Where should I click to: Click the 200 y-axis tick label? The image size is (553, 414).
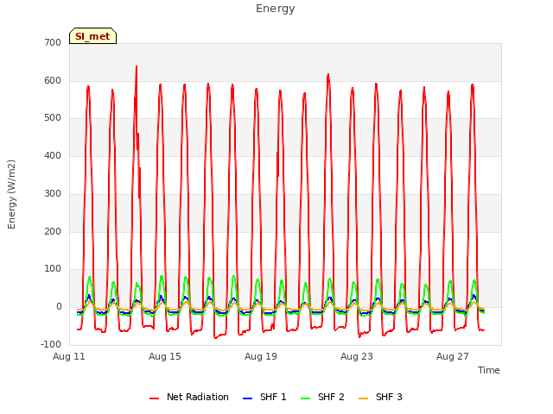click(x=53, y=231)
